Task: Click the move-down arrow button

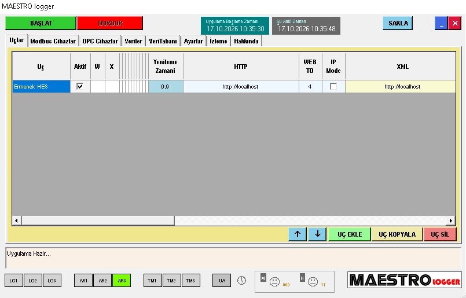Action: coord(317,234)
